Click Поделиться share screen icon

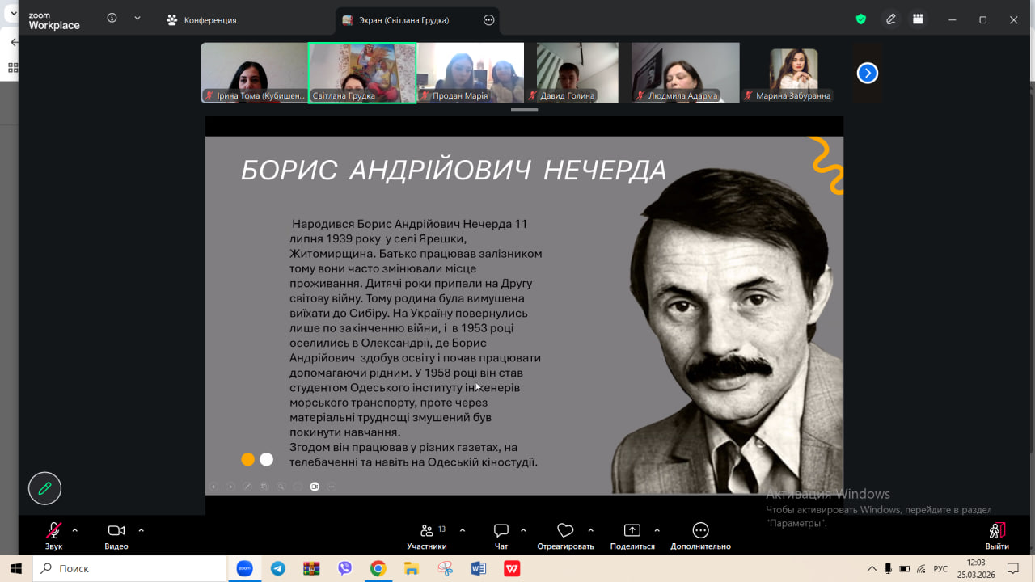click(632, 531)
